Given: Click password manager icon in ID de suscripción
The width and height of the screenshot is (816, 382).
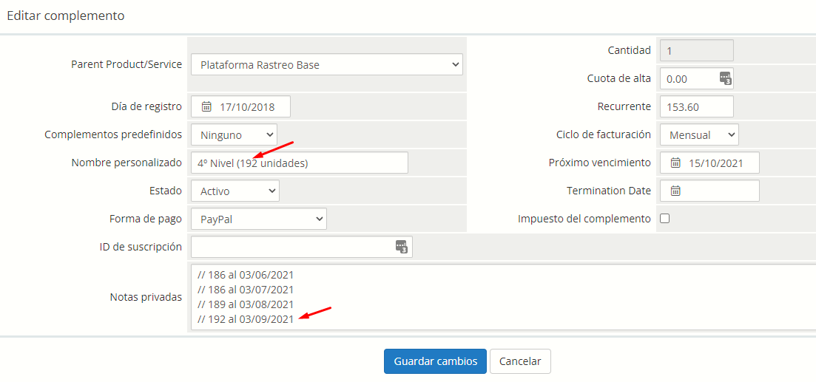Looking at the screenshot, I should click(x=401, y=247).
